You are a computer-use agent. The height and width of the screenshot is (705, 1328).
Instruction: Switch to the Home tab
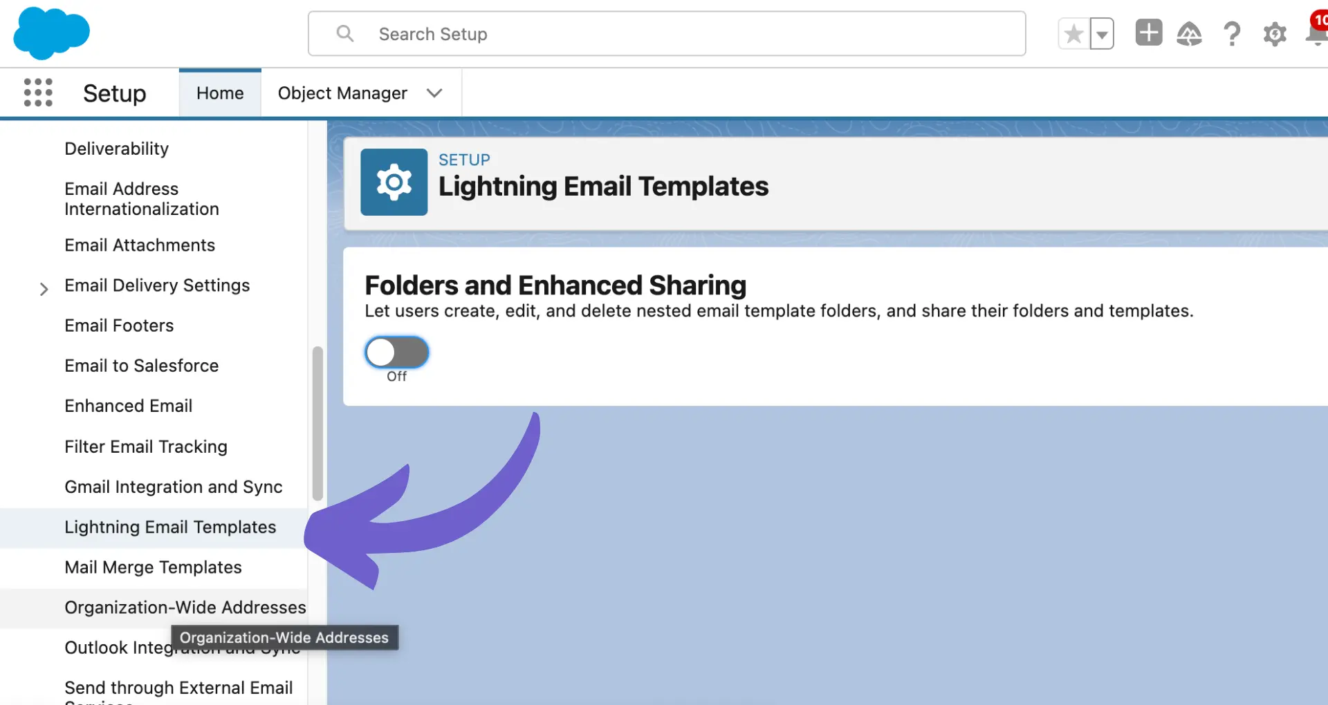(x=220, y=93)
